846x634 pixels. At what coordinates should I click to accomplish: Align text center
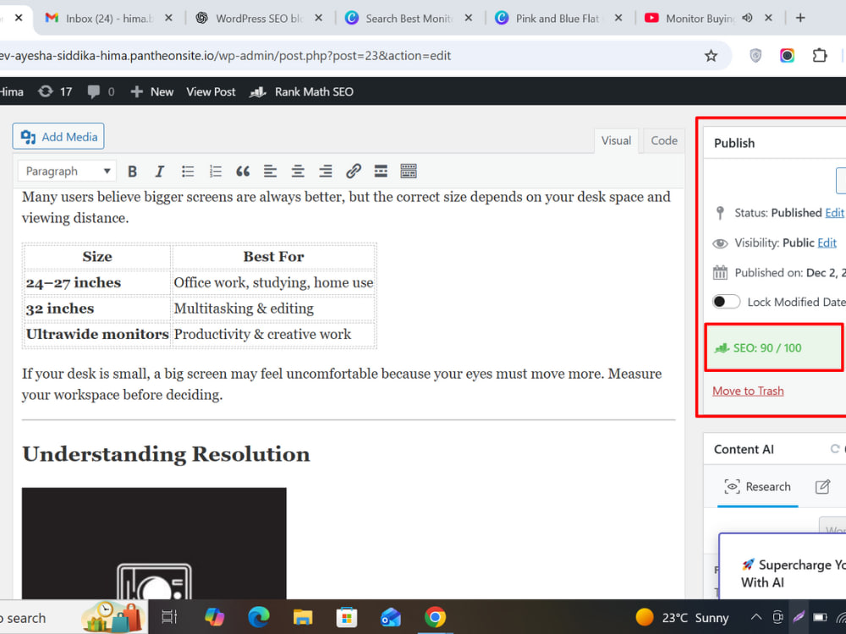tap(298, 172)
